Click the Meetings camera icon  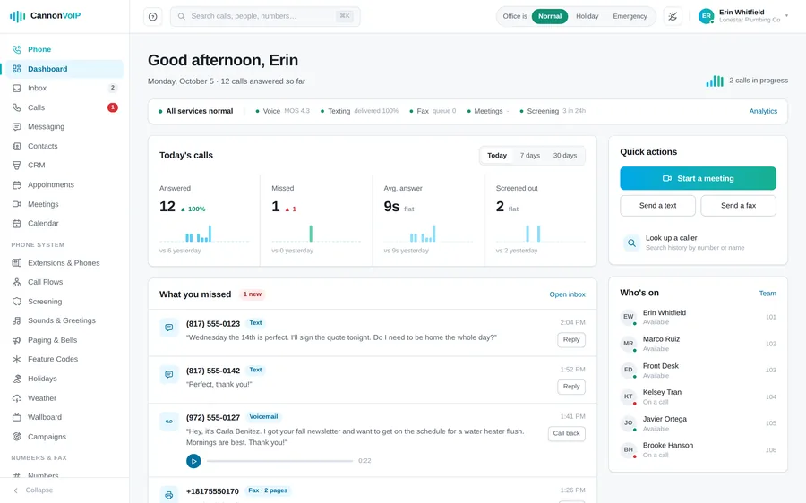point(17,204)
